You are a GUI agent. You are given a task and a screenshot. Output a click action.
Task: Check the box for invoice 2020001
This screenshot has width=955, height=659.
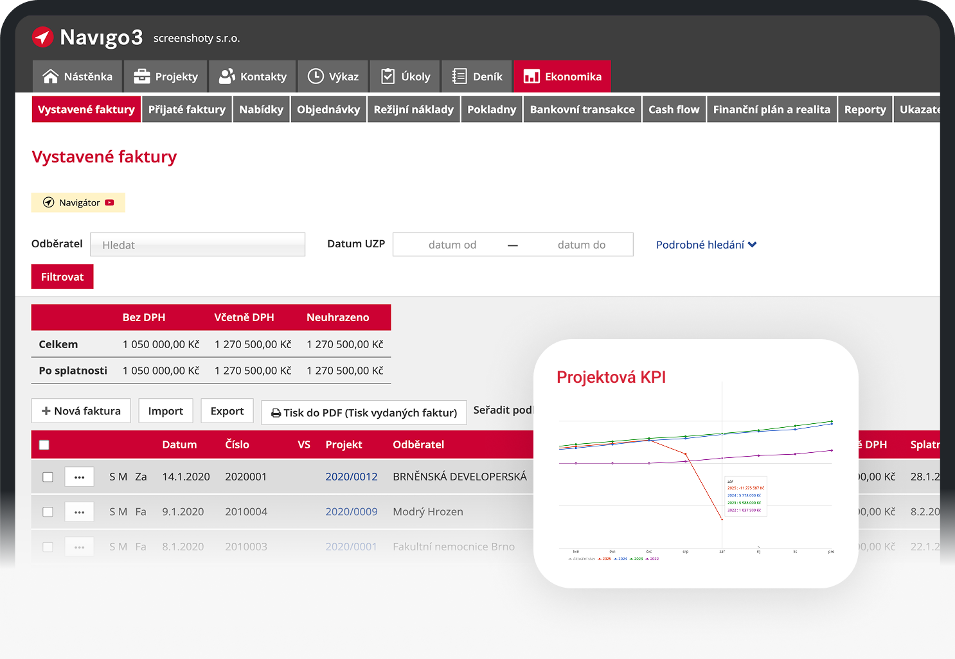coord(48,477)
